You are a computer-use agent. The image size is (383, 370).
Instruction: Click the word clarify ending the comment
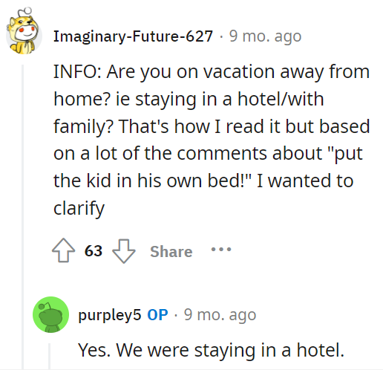click(79, 209)
